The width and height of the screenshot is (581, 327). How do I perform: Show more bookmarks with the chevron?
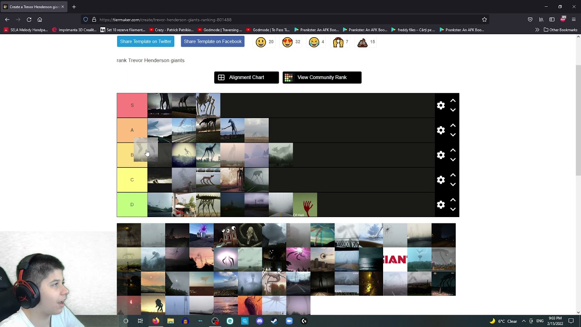click(537, 30)
